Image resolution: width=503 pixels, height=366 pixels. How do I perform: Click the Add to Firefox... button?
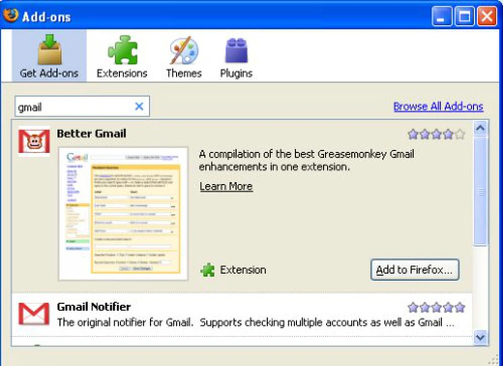pyautogui.click(x=415, y=270)
